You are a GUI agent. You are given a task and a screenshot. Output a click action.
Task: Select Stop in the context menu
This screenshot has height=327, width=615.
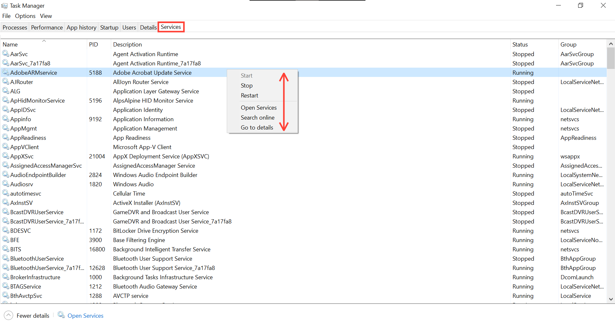pyautogui.click(x=246, y=85)
